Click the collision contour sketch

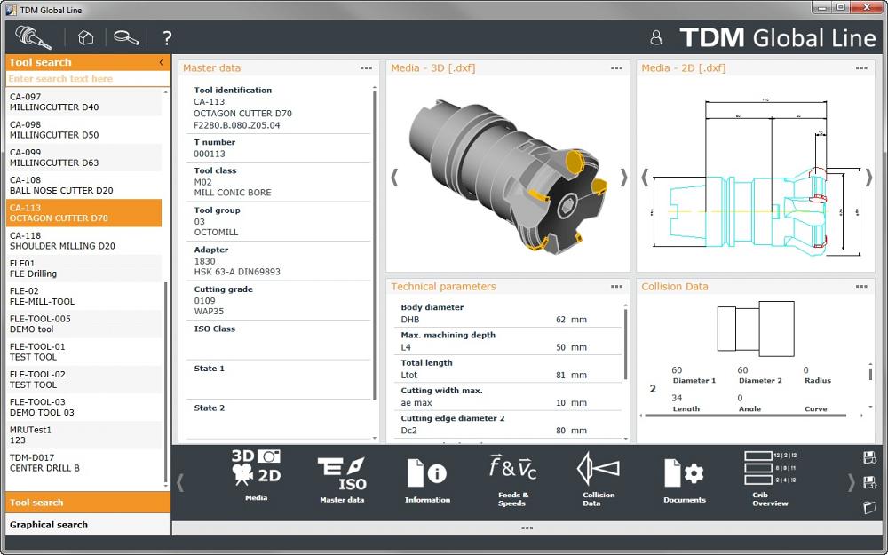756,329
